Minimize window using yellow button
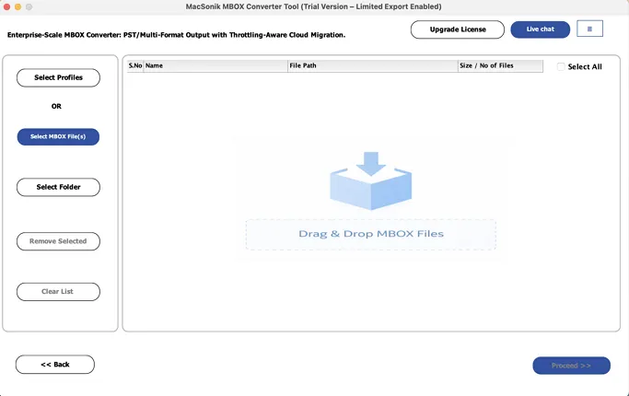Viewport: 629px width, 396px height. tap(18, 6)
